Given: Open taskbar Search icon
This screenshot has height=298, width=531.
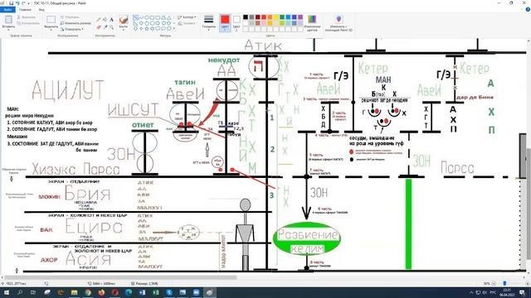Looking at the screenshot, I should pyautogui.click(x=20, y=292).
